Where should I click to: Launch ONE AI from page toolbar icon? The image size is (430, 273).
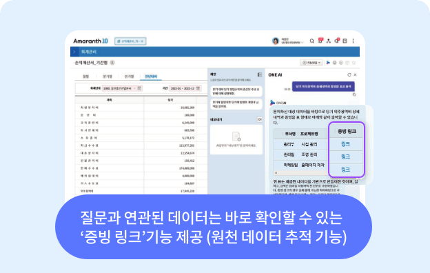click(x=328, y=63)
